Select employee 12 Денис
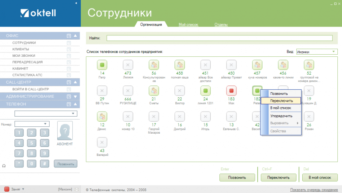342x193 pixels. (x=102, y=117)
